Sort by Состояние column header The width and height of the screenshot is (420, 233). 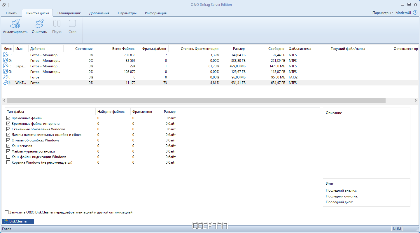[x=79, y=49]
